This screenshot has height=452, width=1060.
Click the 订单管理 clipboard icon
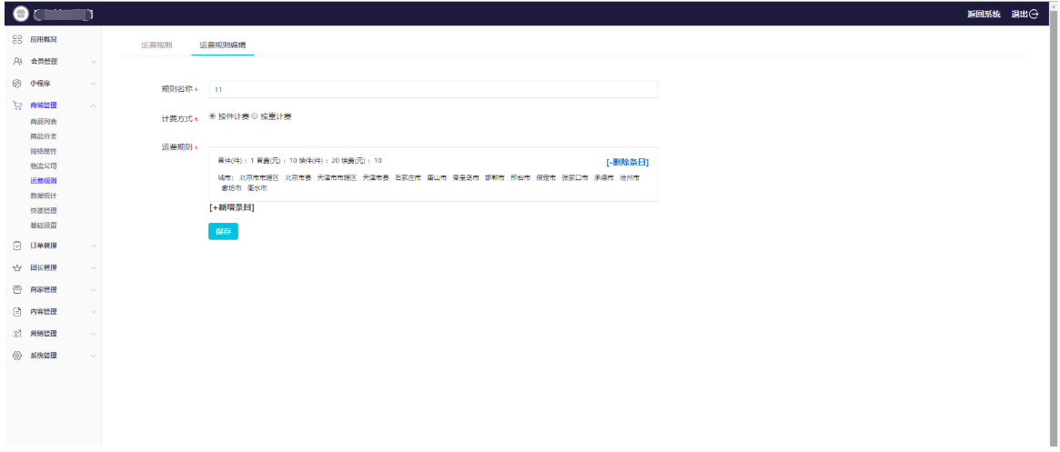pyautogui.click(x=17, y=246)
